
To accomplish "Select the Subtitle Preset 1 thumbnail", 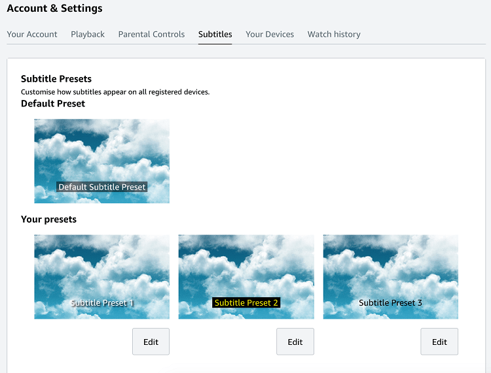I will [101, 273].
